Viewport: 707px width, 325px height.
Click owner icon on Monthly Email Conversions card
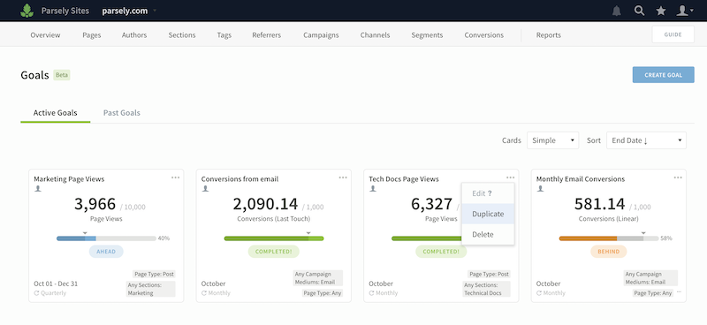(x=540, y=188)
